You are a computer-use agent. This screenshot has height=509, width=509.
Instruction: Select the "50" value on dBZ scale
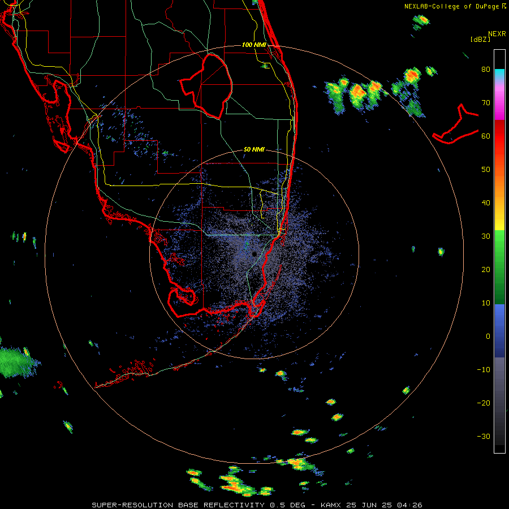tap(486, 170)
